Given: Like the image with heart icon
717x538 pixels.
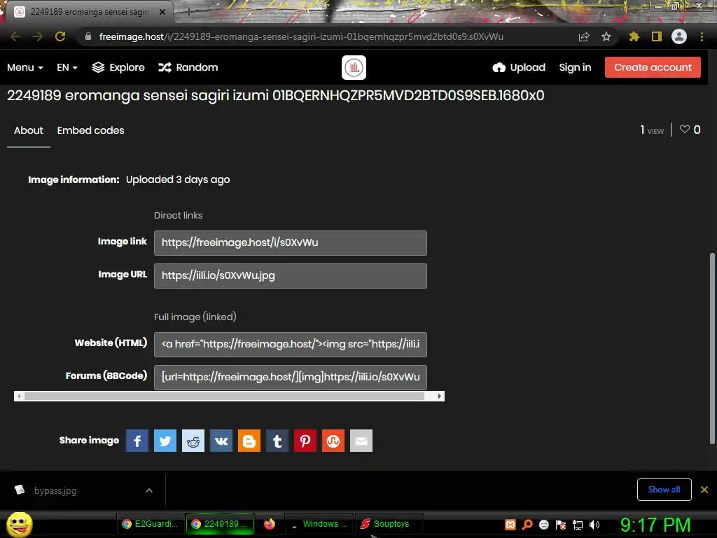Looking at the screenshot, I should [x=685, y=130].
